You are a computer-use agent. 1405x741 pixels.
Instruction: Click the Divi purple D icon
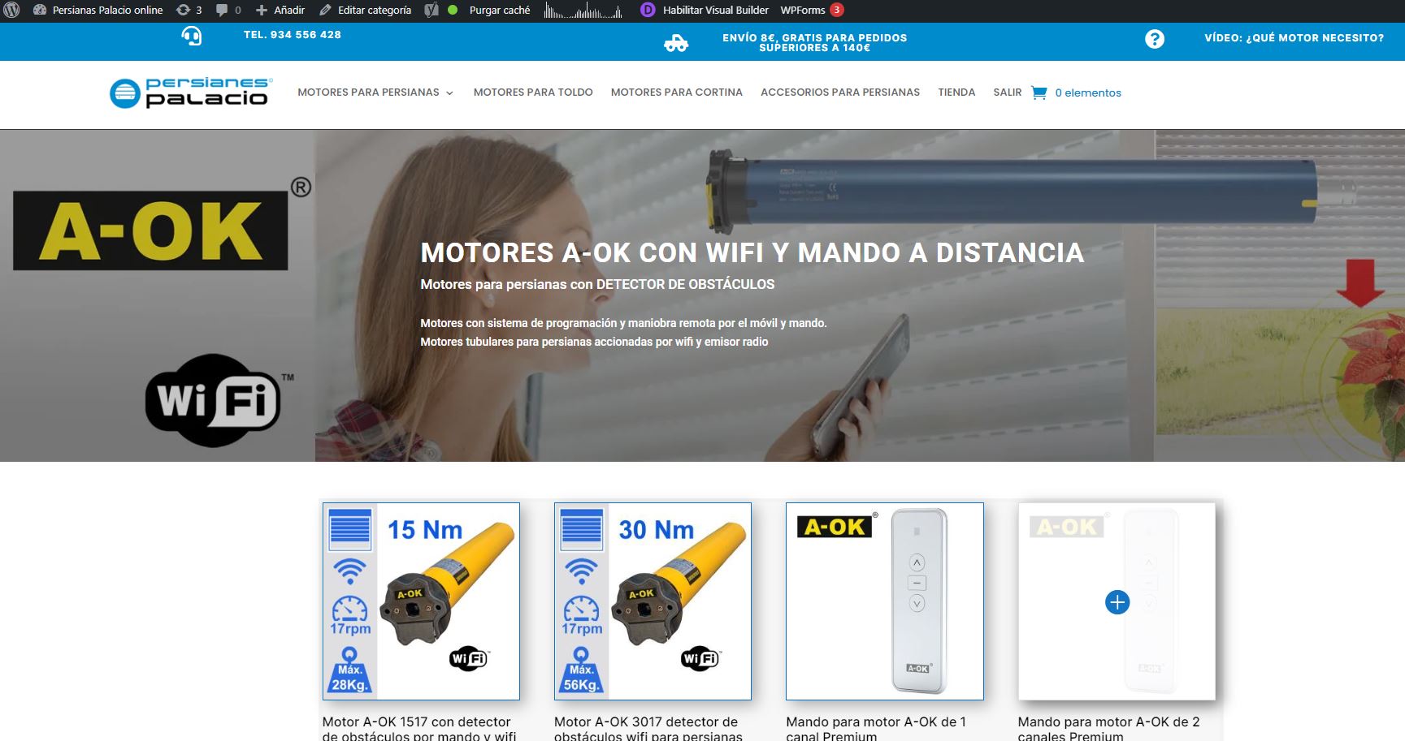(648, 11)
